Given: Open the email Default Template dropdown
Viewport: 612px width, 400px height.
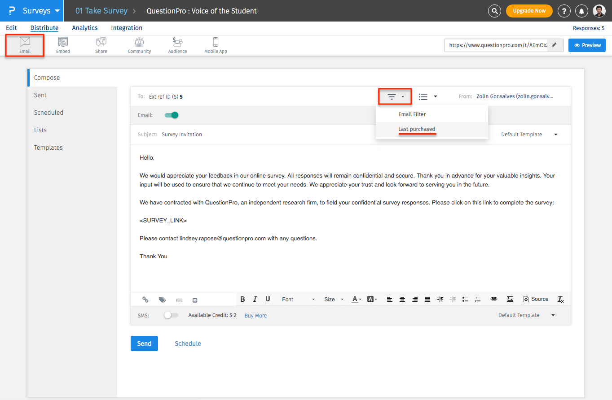Looking at the screenshot, I should [529, 135].
